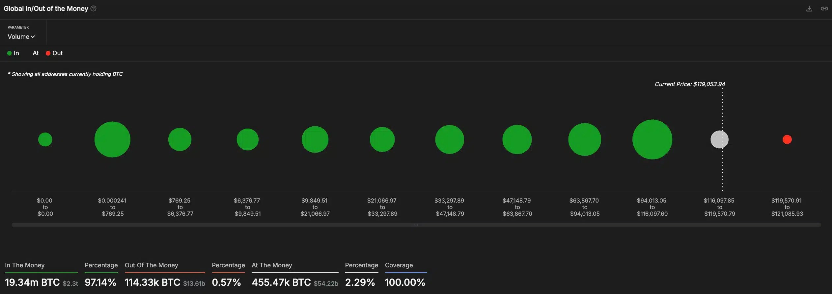The width and height of the screenshot is (832, 294).
Task: Toggle the Out legend filter
Action: [54, 53]
